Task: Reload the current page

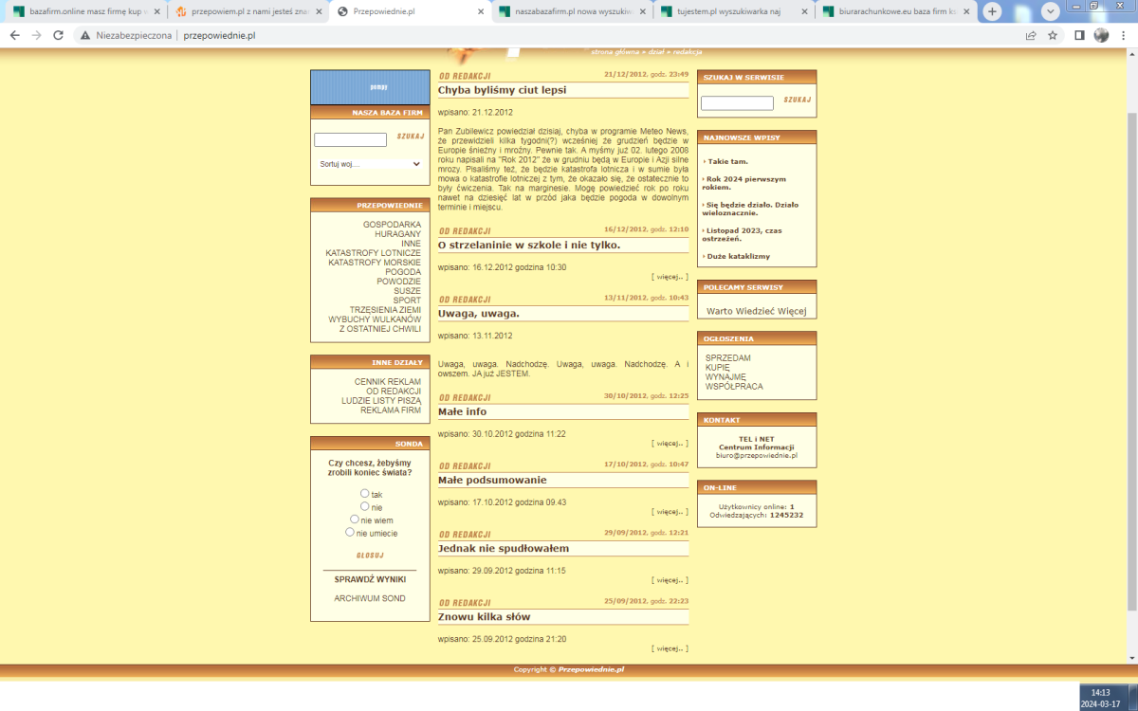Action: (59, 35)
